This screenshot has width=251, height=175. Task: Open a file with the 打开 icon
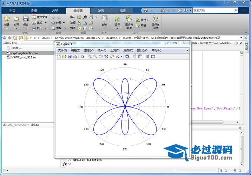[16, 19]
